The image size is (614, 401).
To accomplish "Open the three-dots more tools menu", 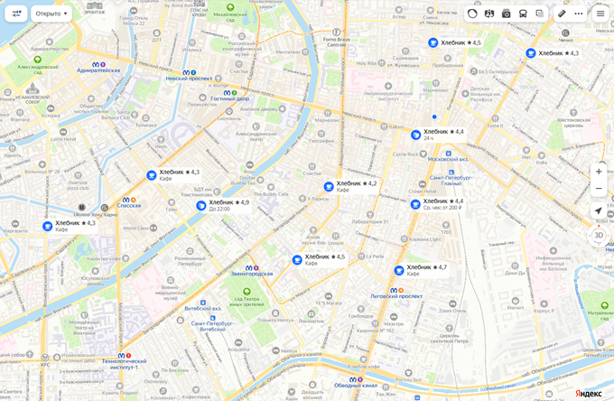I will tap(579, 14).
